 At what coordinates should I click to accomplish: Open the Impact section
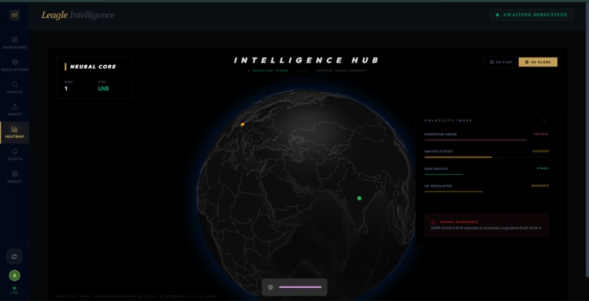click(x=15, y=177)
